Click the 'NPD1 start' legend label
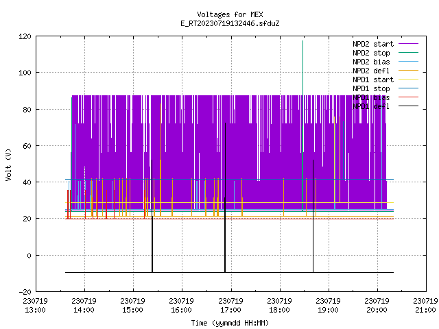This screenshot has width=439, height=329. (373, 80)
